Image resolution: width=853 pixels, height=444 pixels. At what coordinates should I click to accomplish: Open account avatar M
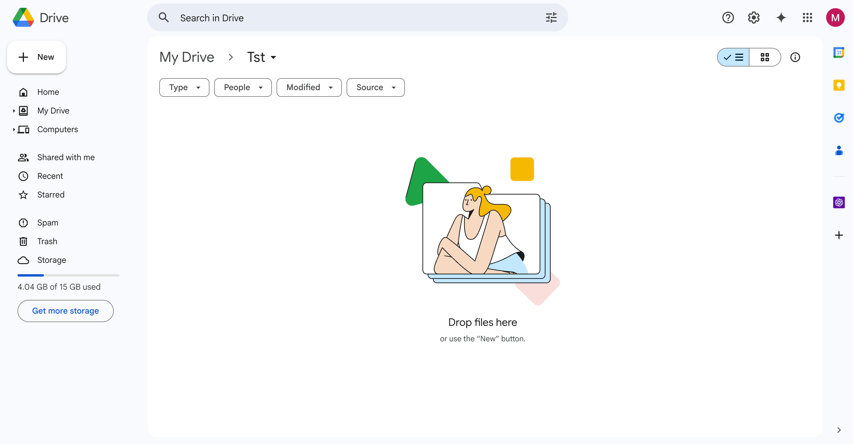[x=835, y=18]
